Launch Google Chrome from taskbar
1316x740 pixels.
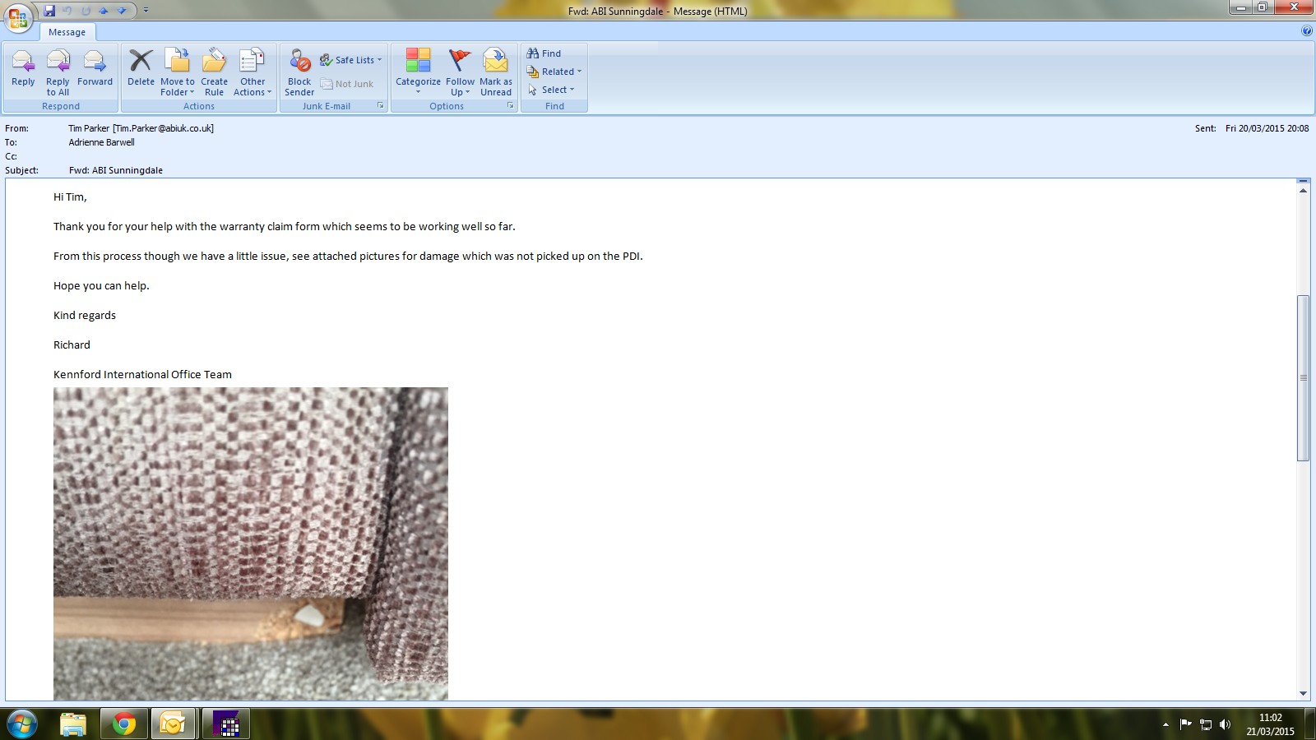coord(124,724)
